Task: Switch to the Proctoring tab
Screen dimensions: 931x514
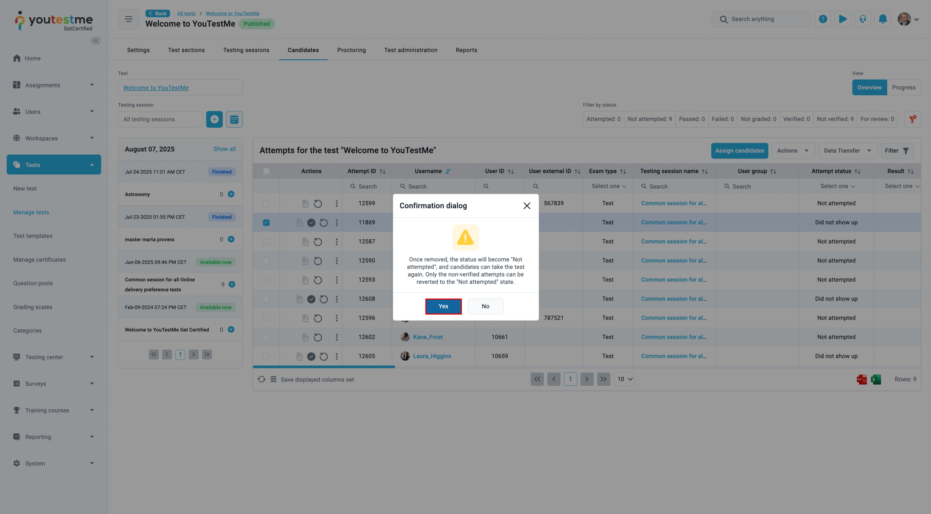Action: coord(351,50)
